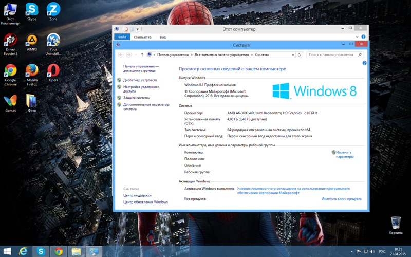411x257 pixels.
Task: Focus the Поиск в панели управления field
Action: click(x=335, y=54)
